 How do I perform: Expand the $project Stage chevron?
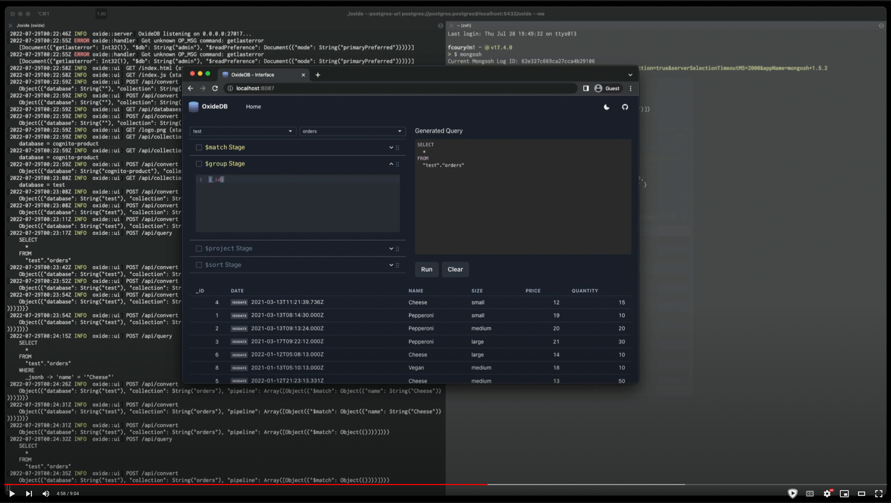391,249
